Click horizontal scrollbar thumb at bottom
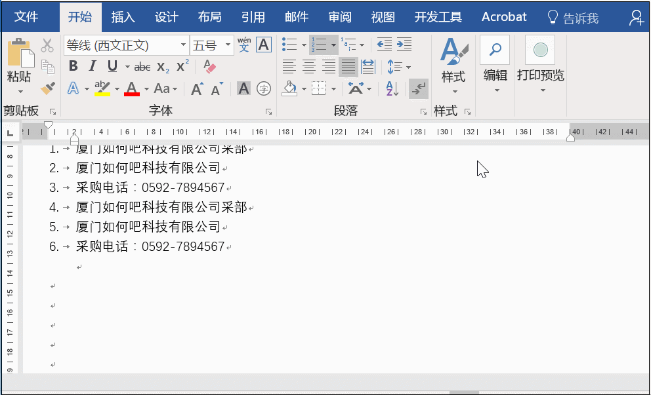This screenshot has width=651, height=395. click(x=464, y=392)
